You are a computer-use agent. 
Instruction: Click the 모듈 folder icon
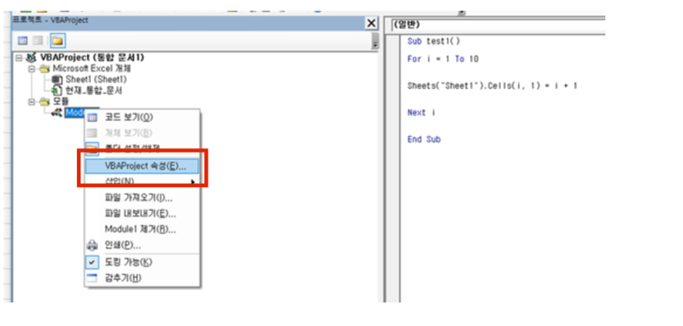click(44, 102)
